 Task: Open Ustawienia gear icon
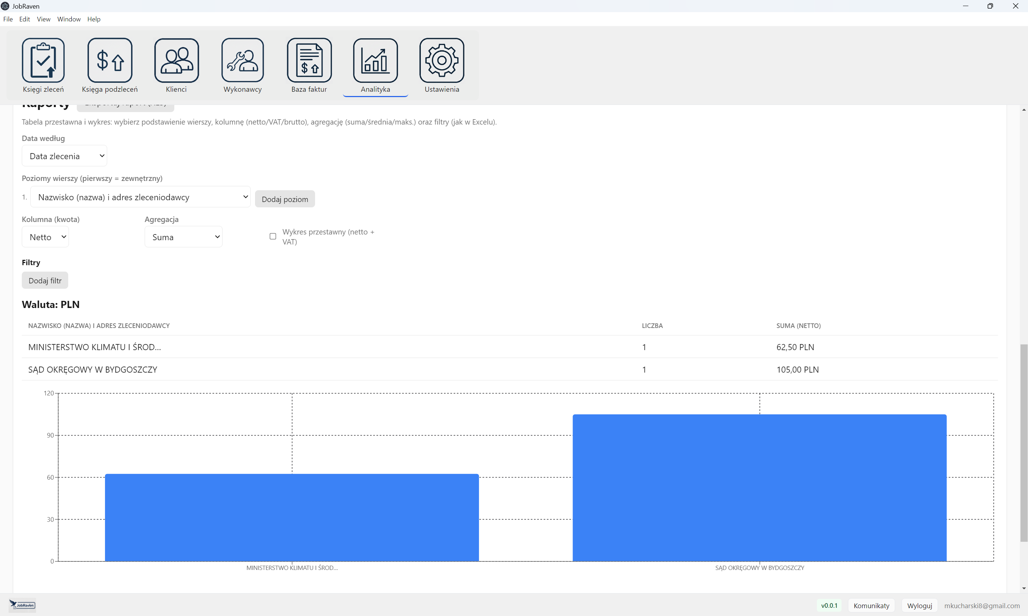pos(441,61)
